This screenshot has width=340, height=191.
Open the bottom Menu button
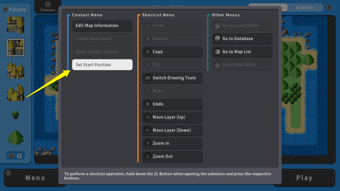(35, 178)
